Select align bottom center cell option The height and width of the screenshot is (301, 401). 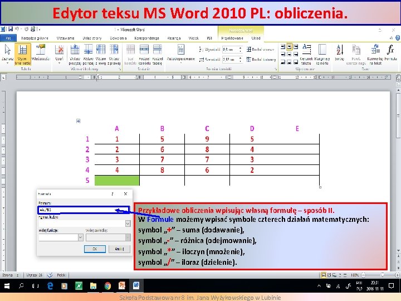pos(289,62)
